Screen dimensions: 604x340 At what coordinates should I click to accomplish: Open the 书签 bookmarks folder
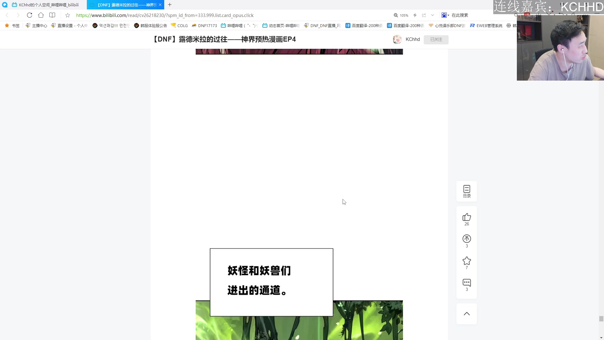pos(12,25)
